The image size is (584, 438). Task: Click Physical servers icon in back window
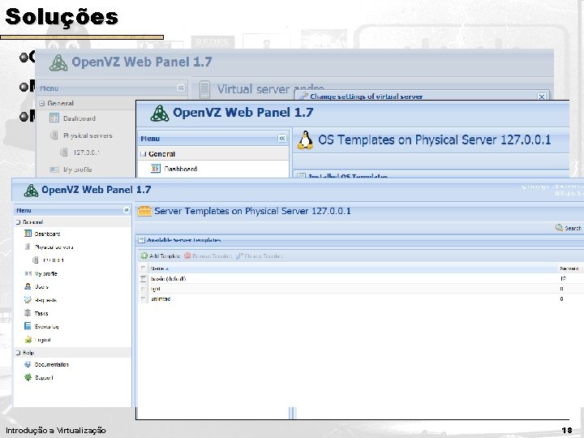click(54, 135)
